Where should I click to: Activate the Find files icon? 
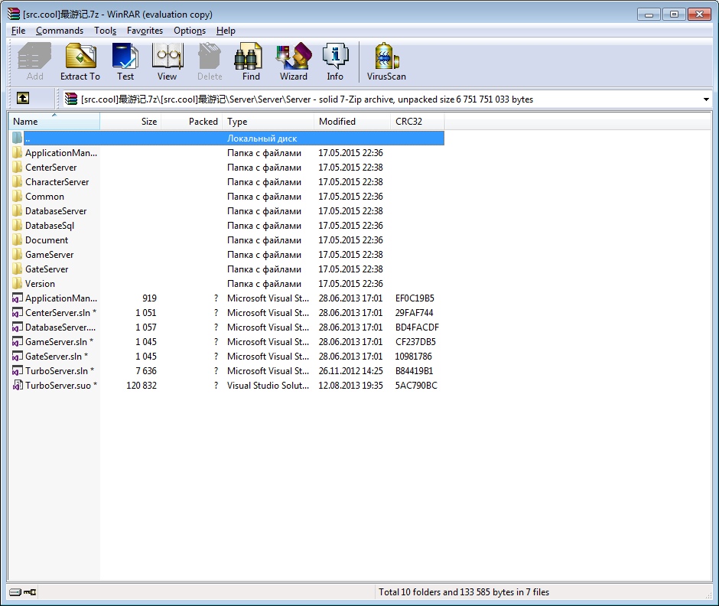point(249,61)
